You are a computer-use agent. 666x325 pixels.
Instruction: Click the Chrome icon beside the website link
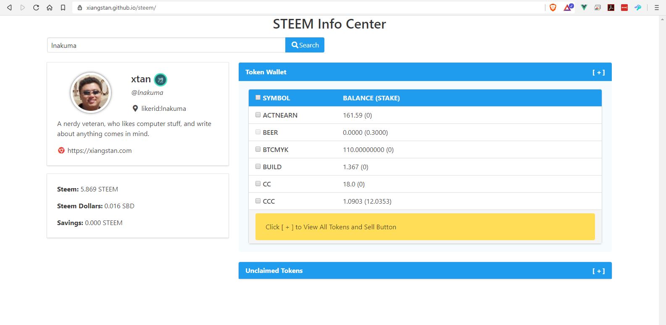click(61, 150)
